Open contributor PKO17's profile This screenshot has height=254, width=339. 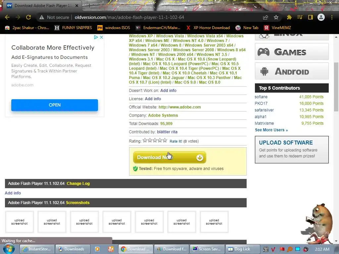261,104
